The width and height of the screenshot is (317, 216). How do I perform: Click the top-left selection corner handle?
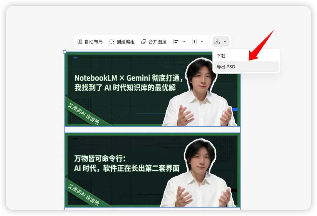65,52
